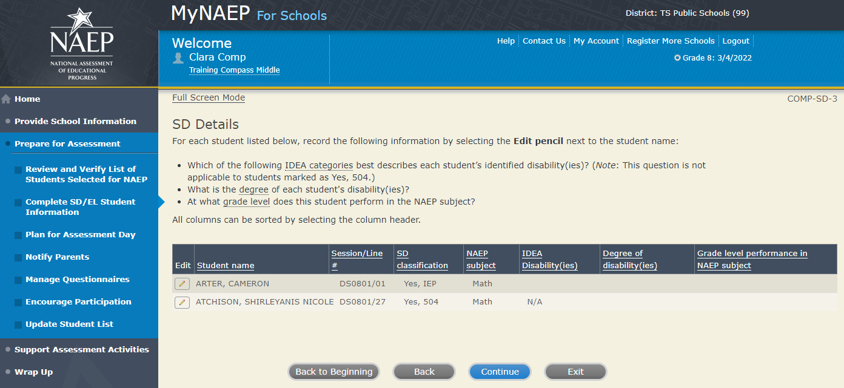Click Back to Beginning button
Image resolution: width=844 pixels, height=388 pixels.
pyautogui.click(x=333, y=372)
